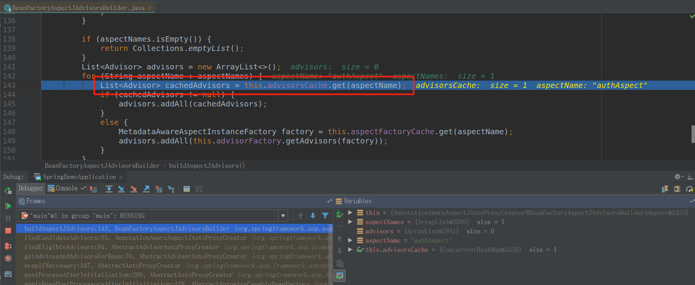Click the Run to Cursor icon
The width and height of the screenshot is (695, 285).
point(171,189)
